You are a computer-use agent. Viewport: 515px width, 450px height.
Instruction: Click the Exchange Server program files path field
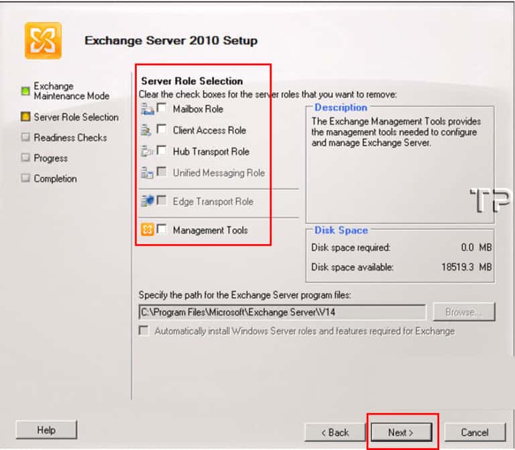coord(282,312)
